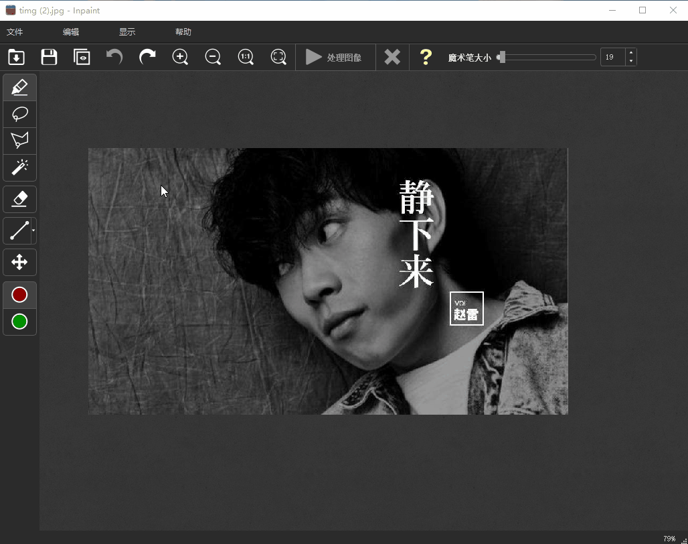Redo the last undone action
Screen dimensions: 688x544
[x=147, y=57]
